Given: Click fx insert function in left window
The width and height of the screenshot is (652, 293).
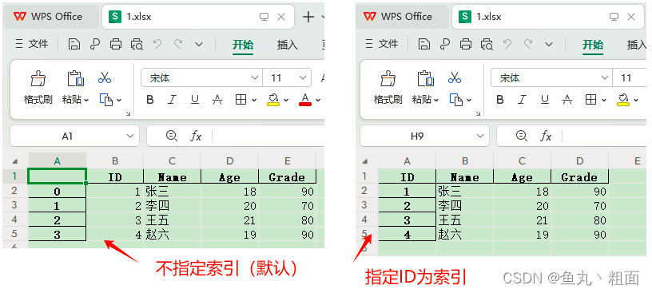Looking at the screenshot, I should click(x=196, y=136).
